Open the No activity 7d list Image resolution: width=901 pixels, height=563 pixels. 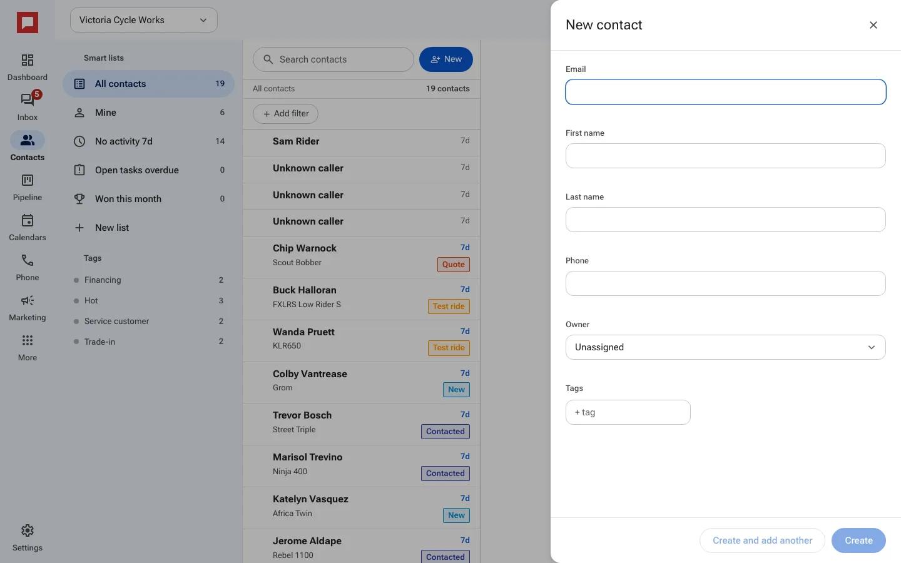148,141
